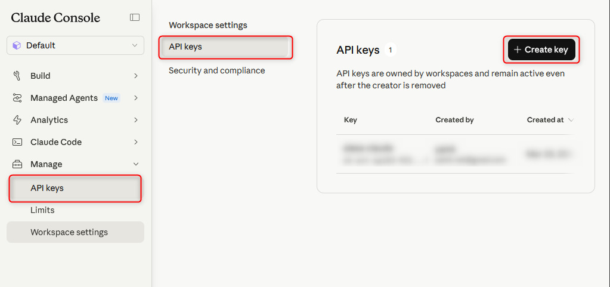Click the Claude Code terminal icon
The width and height of the screenshot is (610, 287).
click(x=17, y=142)
